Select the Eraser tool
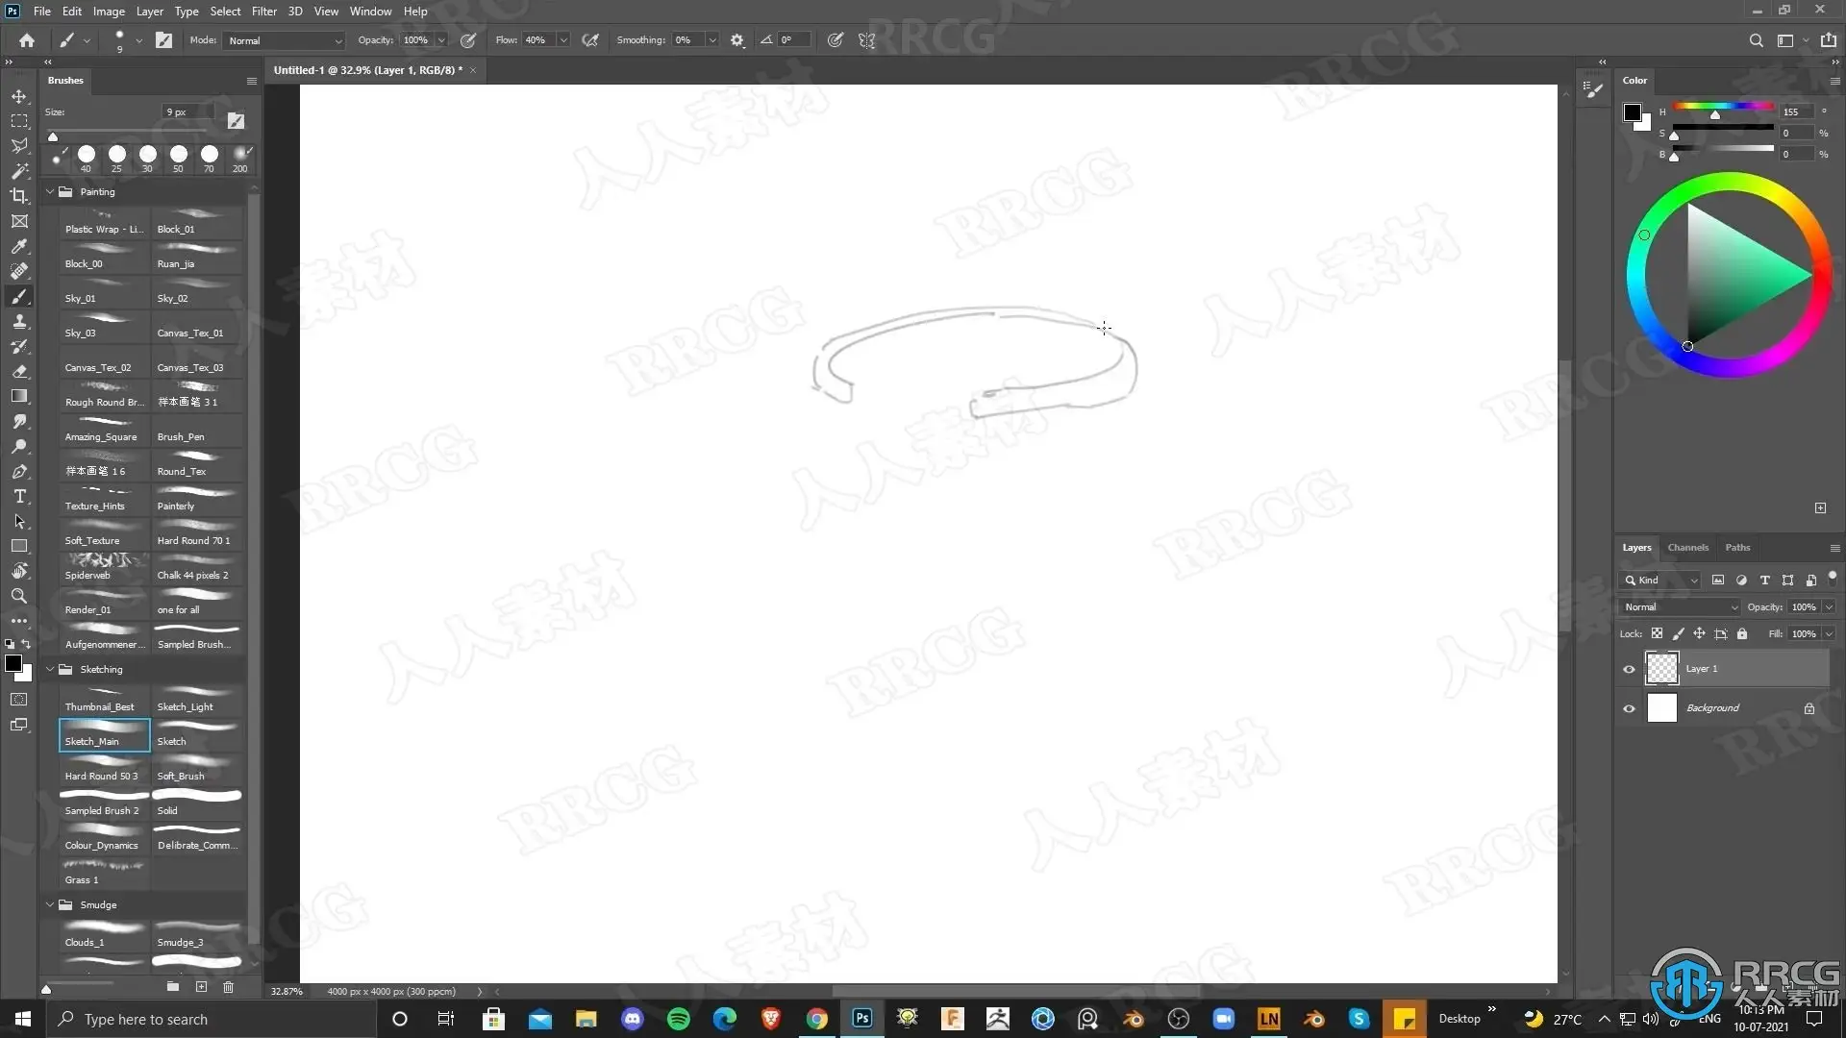 click(x=19, y=371)
